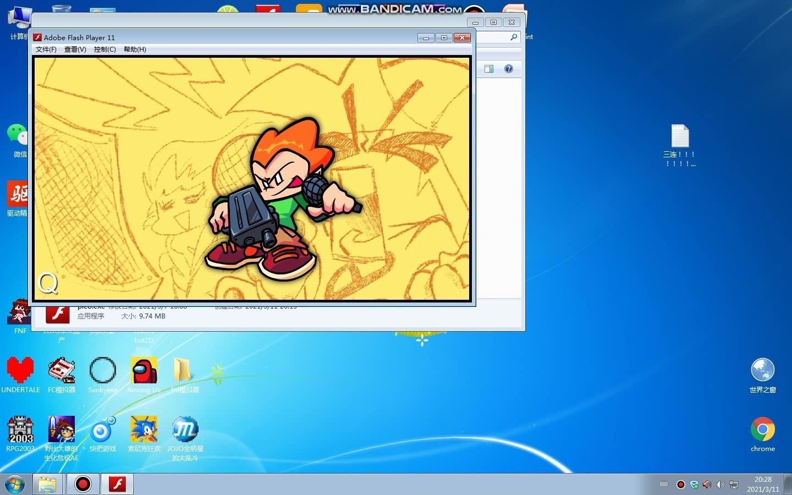Viewport: 792px width, 495px height.
Task: Maximize the Adobe Flash Player 11 window
Action: [x=444, y=37]
